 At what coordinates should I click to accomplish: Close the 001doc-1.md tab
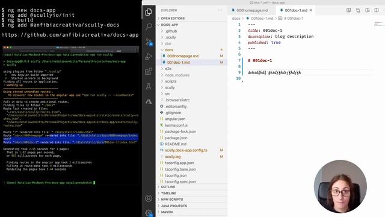coord(311,10)
